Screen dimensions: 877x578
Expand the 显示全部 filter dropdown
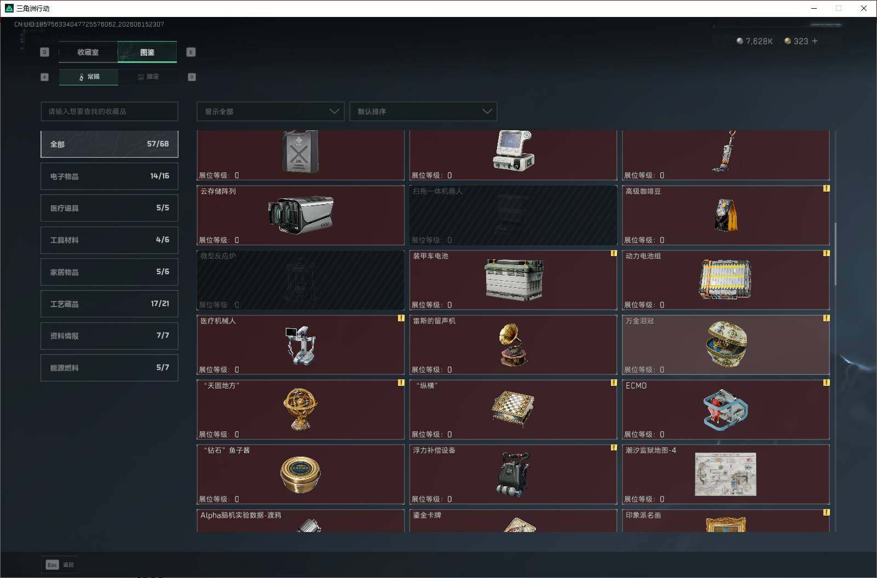click(270, 111)
